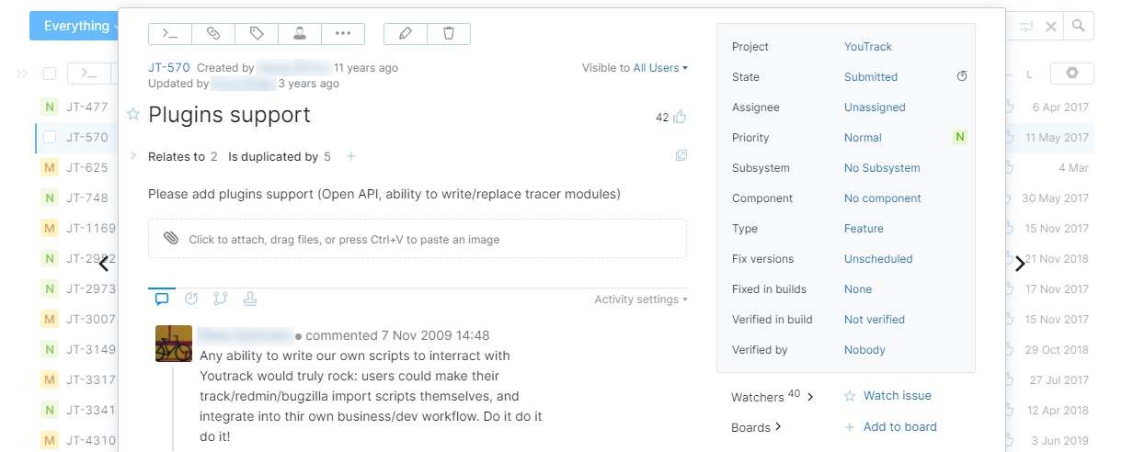Open the Activity settings dropdown
Screen dimensions: 1122x452
coord(641,299)
